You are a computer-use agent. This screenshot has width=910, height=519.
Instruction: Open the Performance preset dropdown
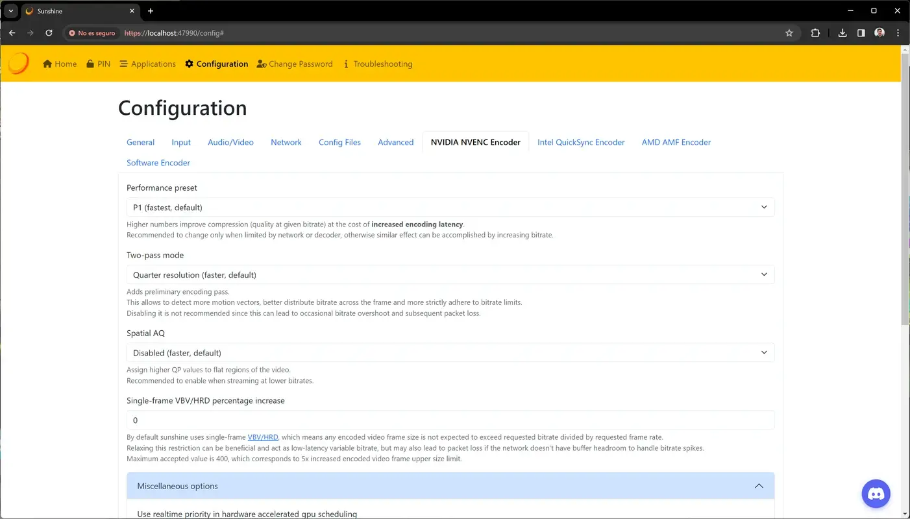tap(450, 207)
